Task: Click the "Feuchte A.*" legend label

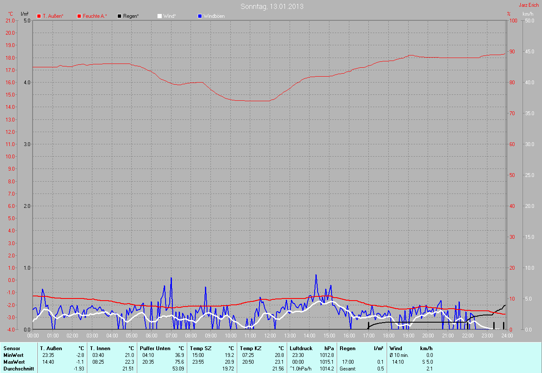Action: click(95, 16)
